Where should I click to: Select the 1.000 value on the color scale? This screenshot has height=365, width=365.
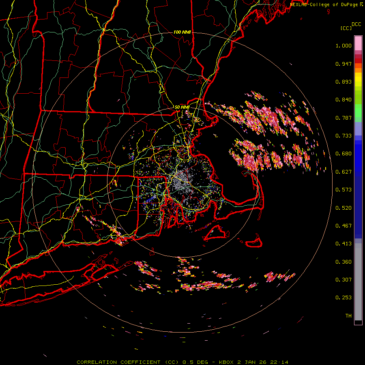(x=344, y=45)
